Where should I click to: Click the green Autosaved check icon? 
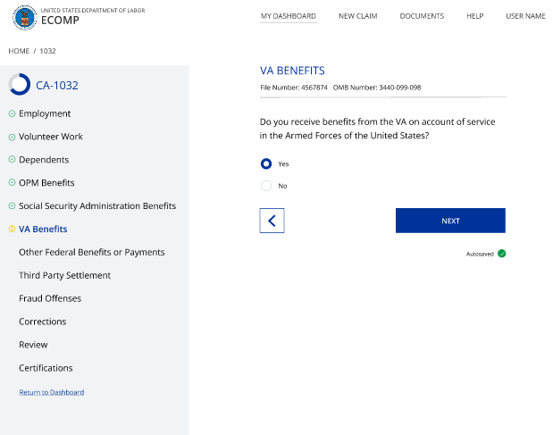click(502, 254)
